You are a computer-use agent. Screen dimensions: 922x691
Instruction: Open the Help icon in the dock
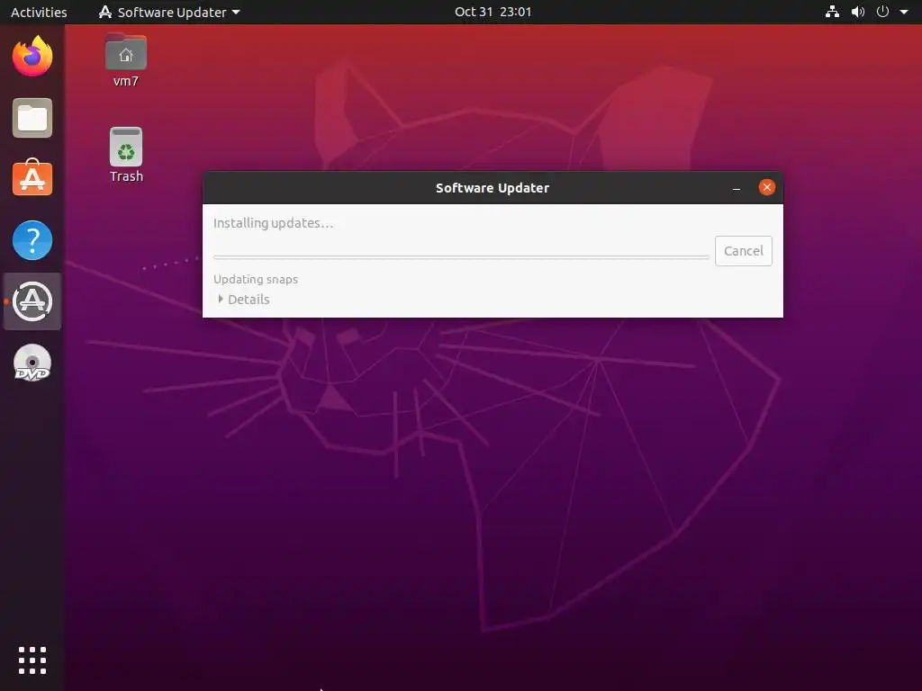pos(32,240)
